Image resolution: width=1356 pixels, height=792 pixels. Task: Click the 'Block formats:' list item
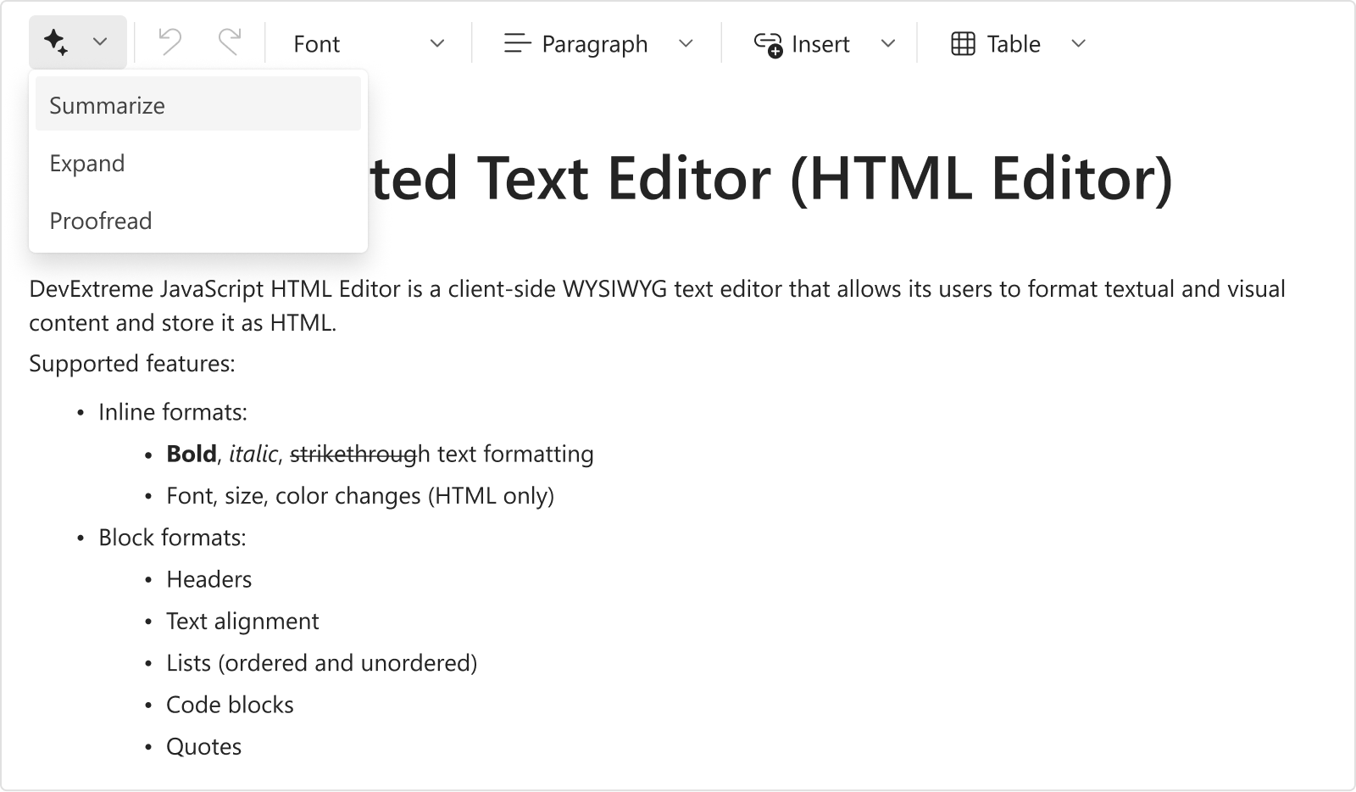tap(172, 538)
